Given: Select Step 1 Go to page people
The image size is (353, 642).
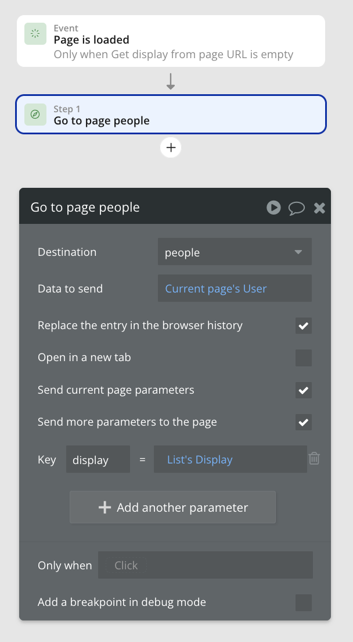Looking at the screenshot, I should [171, 115].
